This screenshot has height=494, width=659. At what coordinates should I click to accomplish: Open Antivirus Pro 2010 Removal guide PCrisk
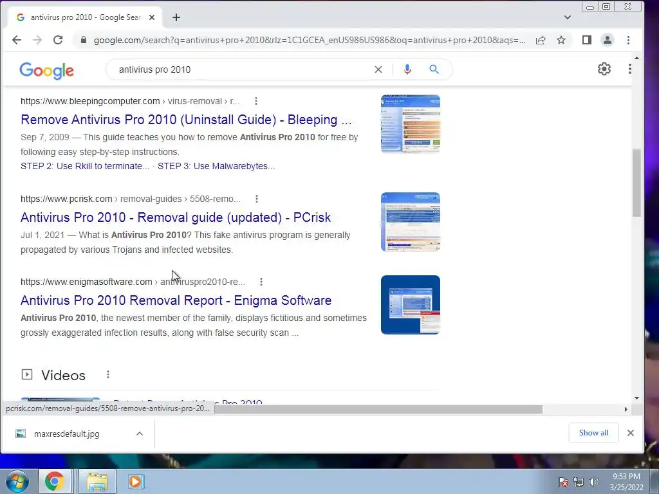(176, 217)
